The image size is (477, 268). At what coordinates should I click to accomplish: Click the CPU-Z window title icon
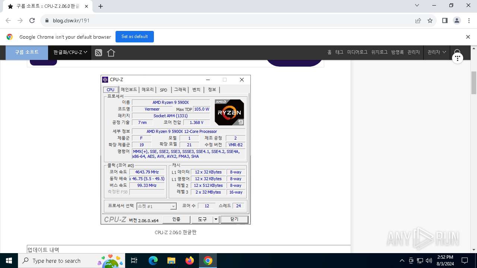(x=105, y=80)
